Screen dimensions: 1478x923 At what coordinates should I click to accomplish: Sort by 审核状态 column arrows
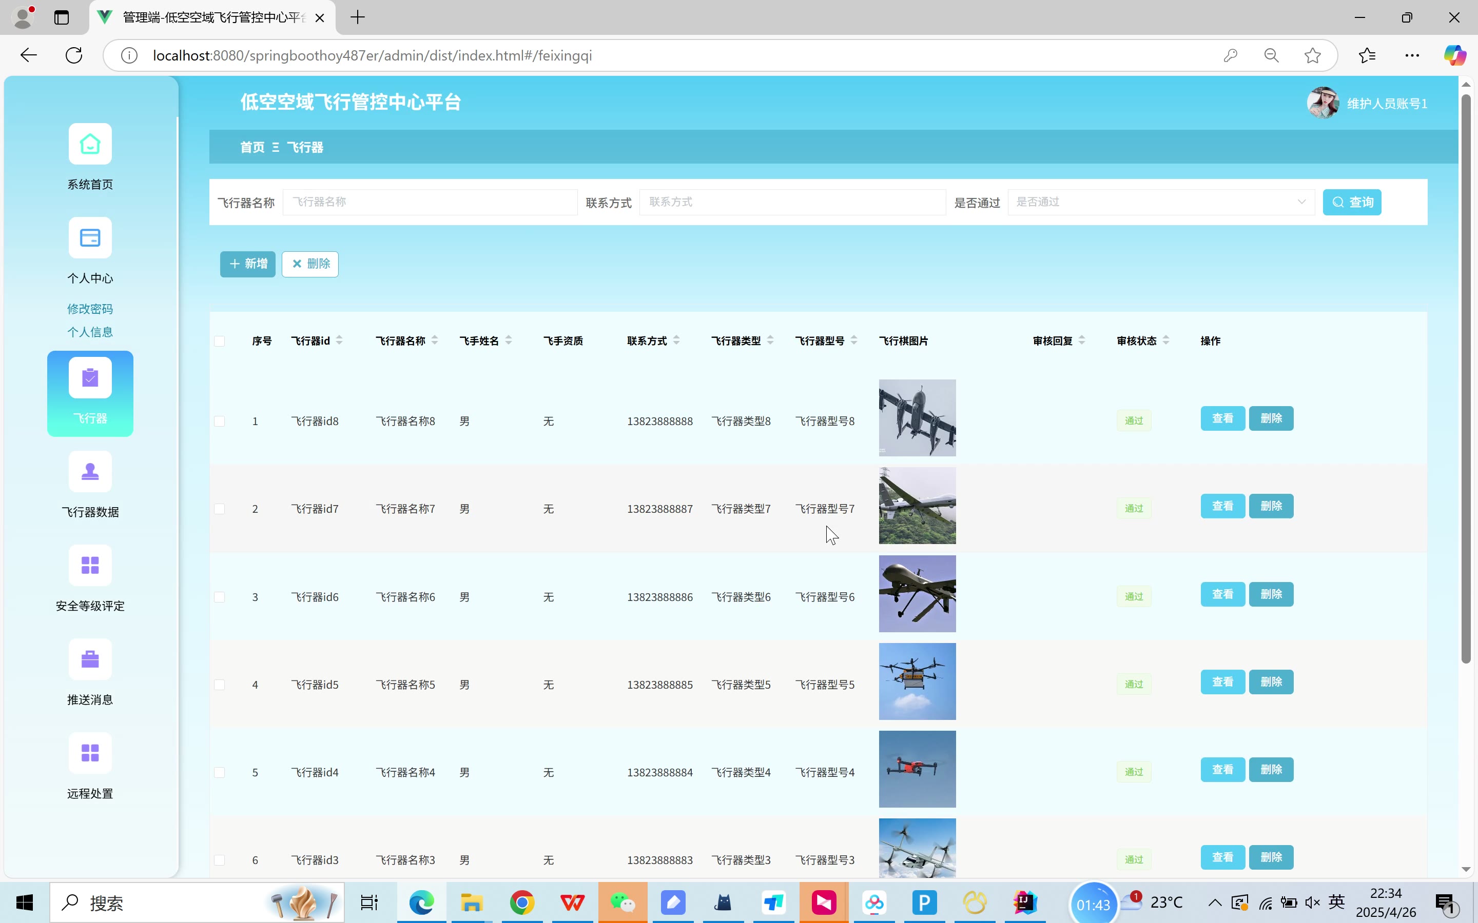(x=1165, y=340)
